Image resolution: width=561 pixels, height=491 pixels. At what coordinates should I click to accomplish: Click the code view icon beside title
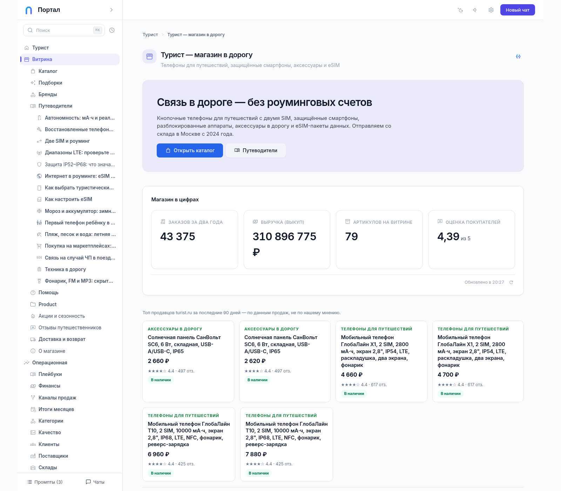pos(518,56)
